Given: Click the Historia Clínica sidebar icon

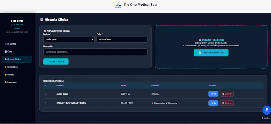Looking at the screenshot, I should click(x=6, y=59).
